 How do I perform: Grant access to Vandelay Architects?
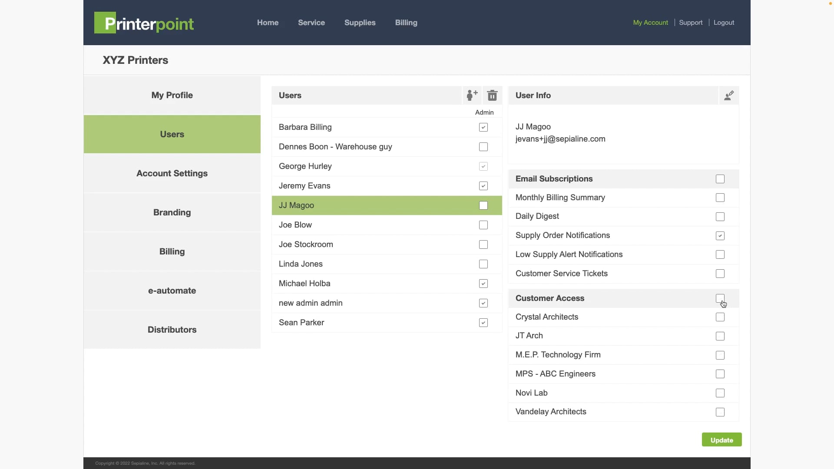[720, 412]
